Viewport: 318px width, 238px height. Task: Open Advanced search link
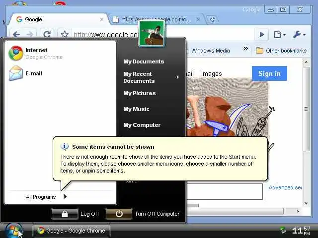285,187
